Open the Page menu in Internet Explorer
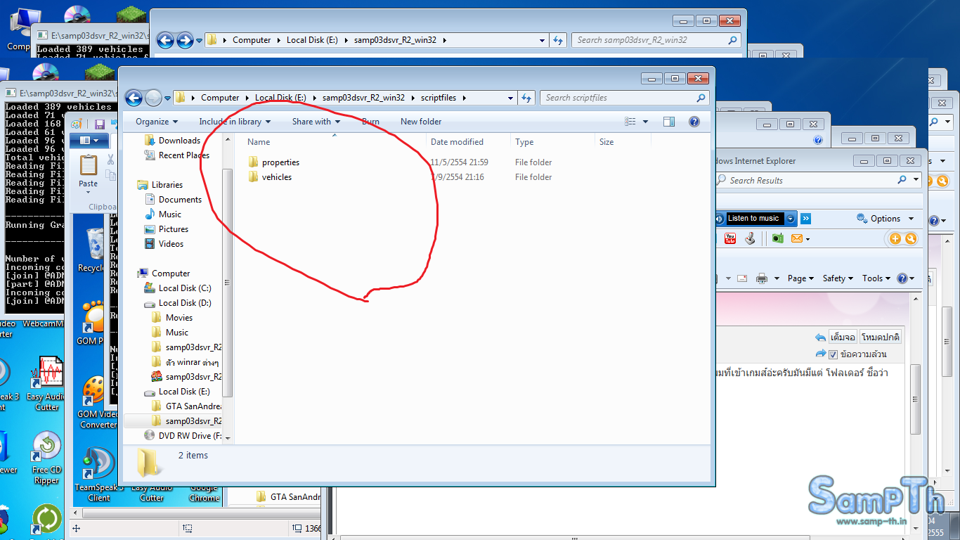Screen dimensions: 960x540 800,278
